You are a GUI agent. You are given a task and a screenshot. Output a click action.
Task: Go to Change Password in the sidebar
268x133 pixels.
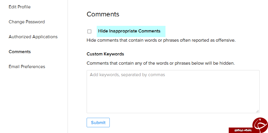[27, 22]
